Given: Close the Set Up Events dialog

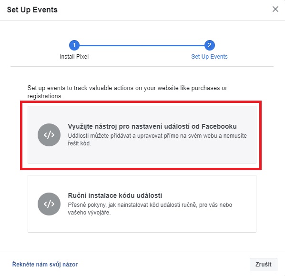Looking at the screenshot, I should coord(275,9).
